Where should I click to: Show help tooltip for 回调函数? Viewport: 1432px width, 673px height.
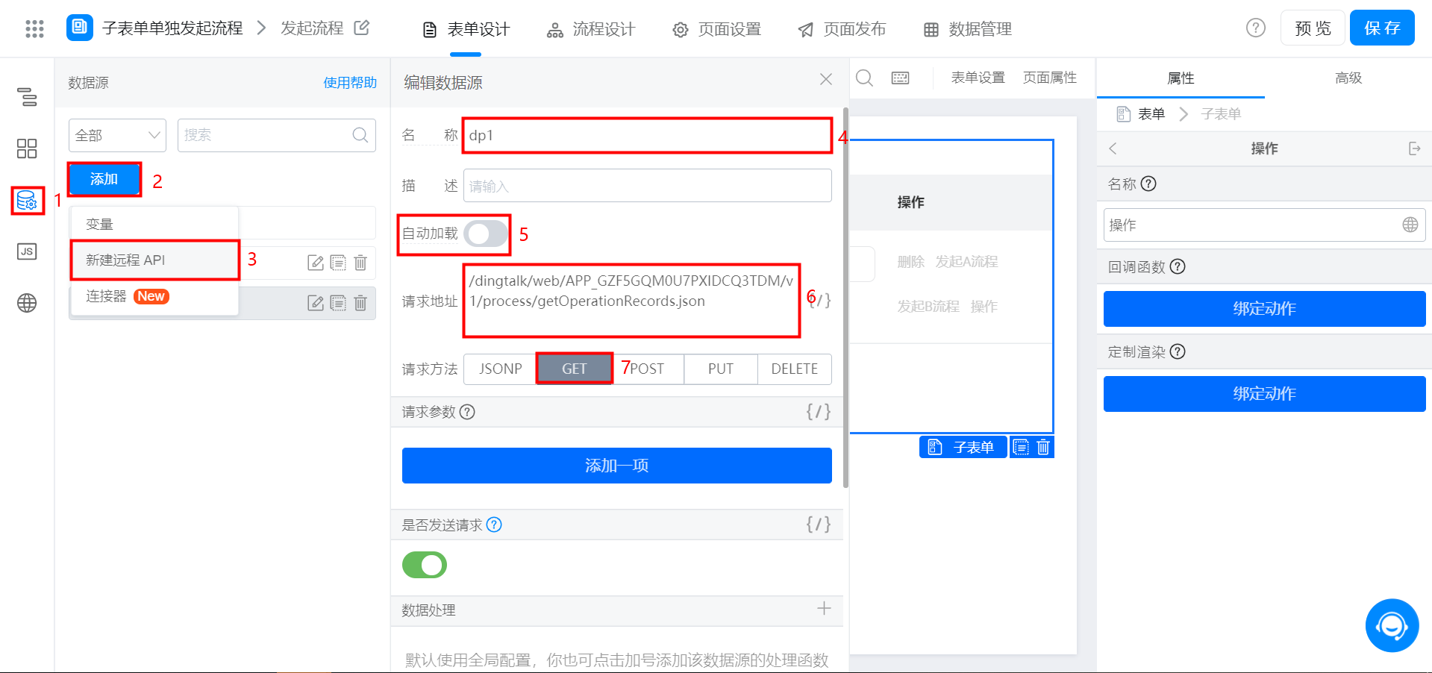1178,266
